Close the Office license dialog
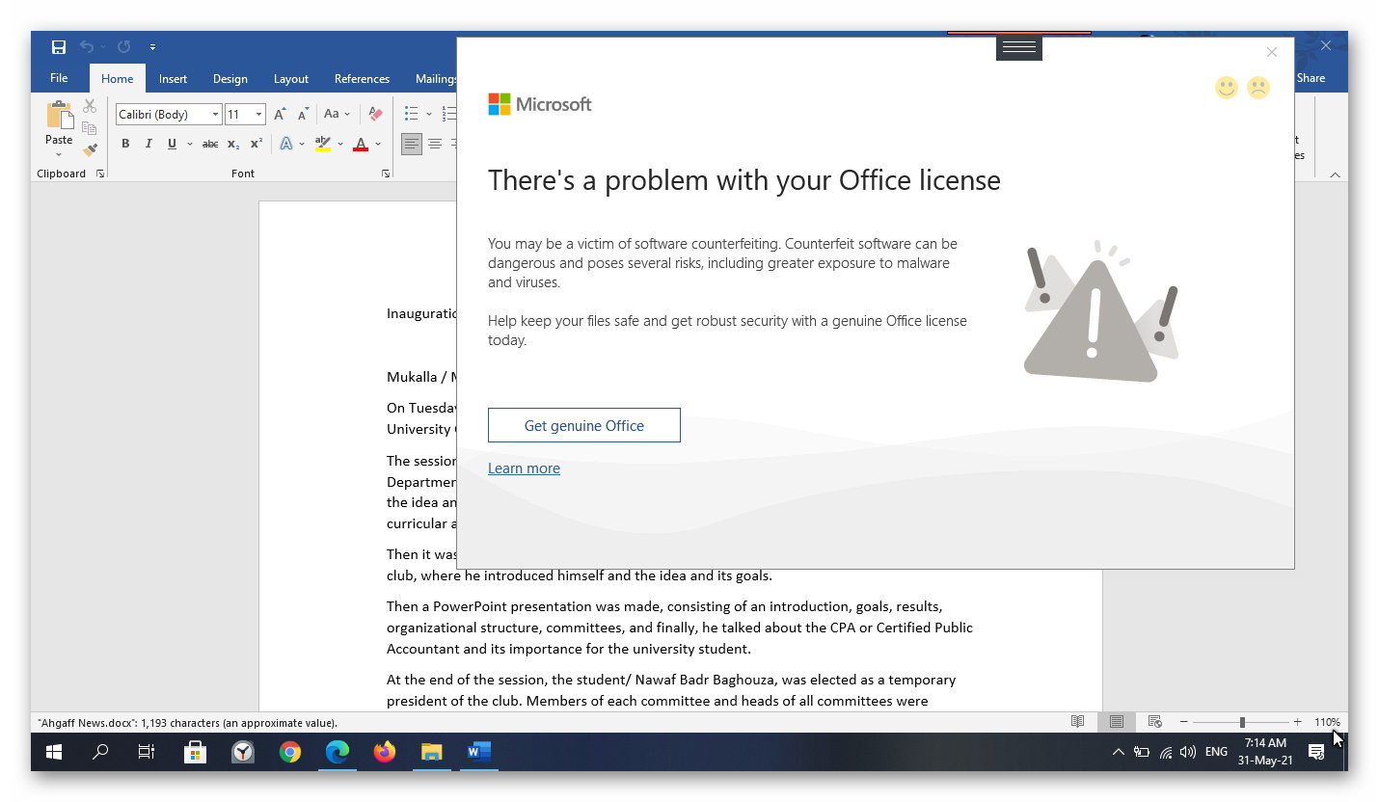 tap(1271, 52)
